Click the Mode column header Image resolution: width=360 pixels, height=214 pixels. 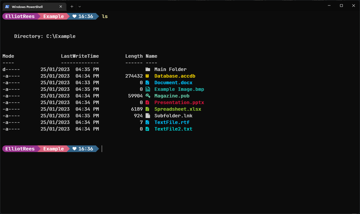(8, 56)
